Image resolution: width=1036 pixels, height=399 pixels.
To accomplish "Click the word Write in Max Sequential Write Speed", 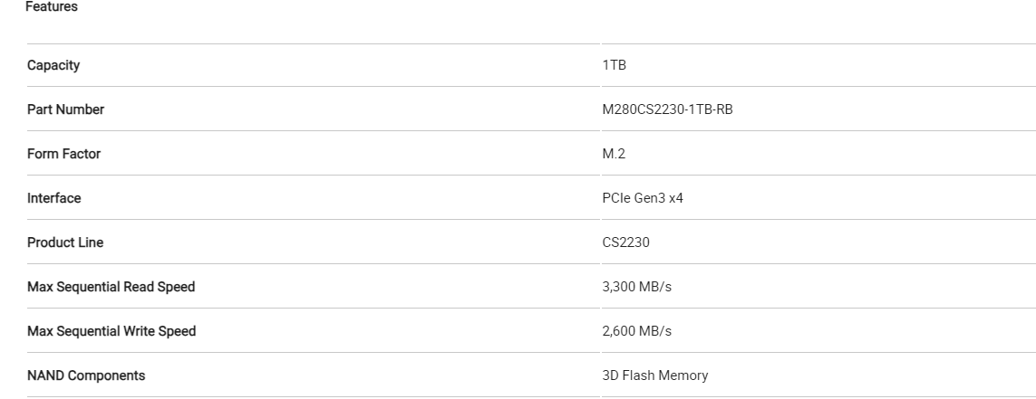I will (140, 331).
